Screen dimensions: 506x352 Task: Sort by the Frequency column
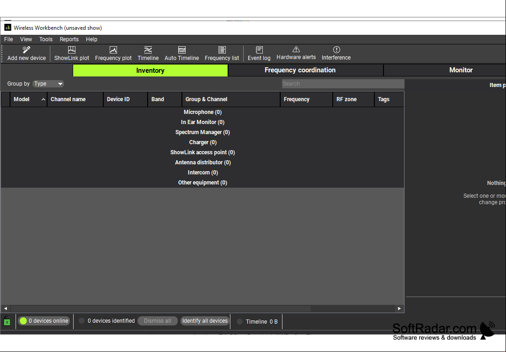coord(307,99)
